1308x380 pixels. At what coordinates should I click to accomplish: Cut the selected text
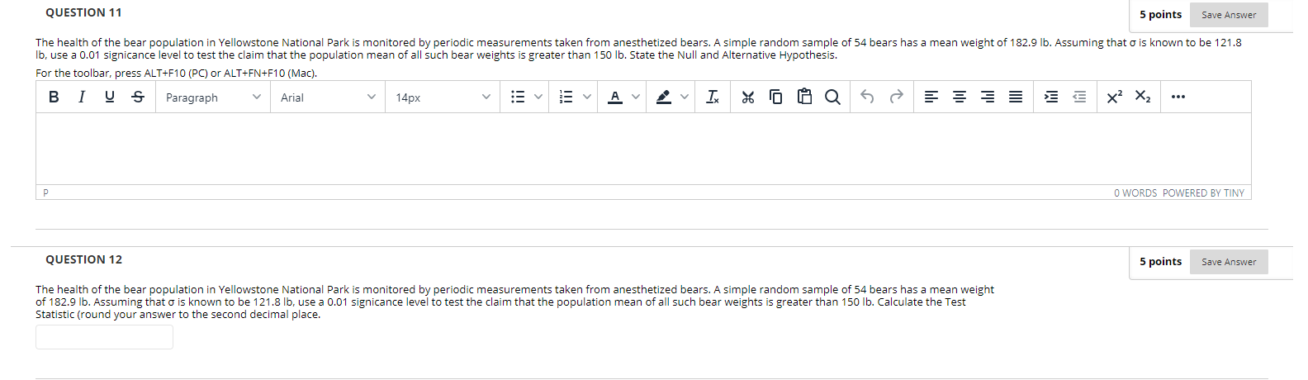748,97
